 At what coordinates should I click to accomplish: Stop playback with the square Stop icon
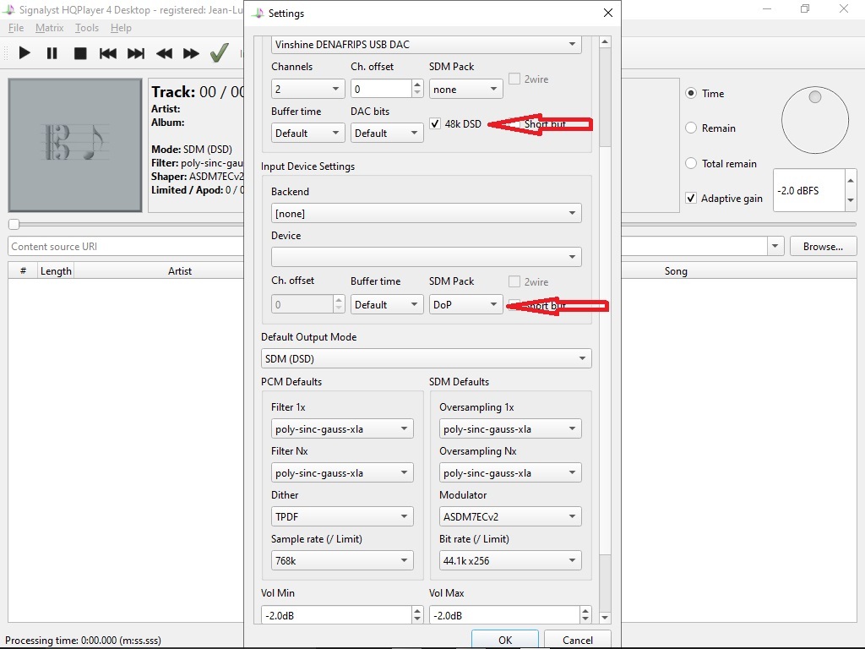click(80, 53)
